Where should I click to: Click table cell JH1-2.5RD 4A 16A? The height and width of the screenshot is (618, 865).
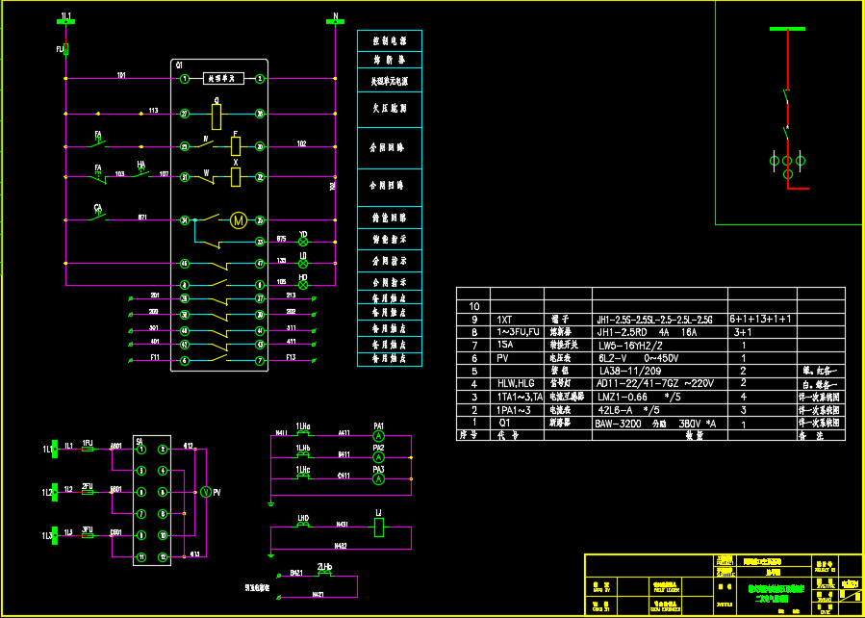[x=660, y=332]
